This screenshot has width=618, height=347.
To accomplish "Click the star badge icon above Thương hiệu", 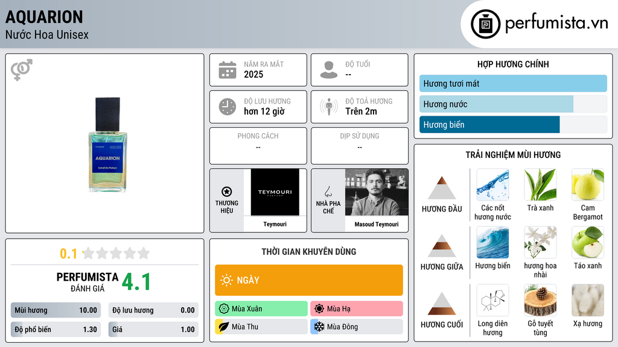I will [227, 192].
